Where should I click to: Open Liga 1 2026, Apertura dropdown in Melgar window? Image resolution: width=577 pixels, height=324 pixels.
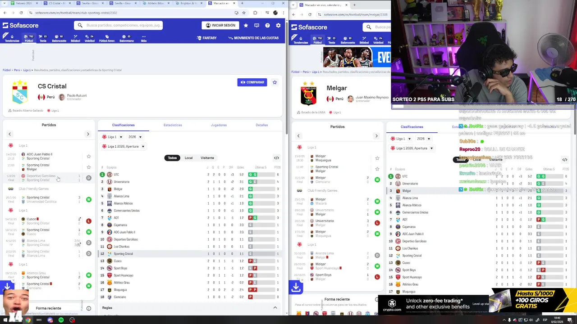412,148
